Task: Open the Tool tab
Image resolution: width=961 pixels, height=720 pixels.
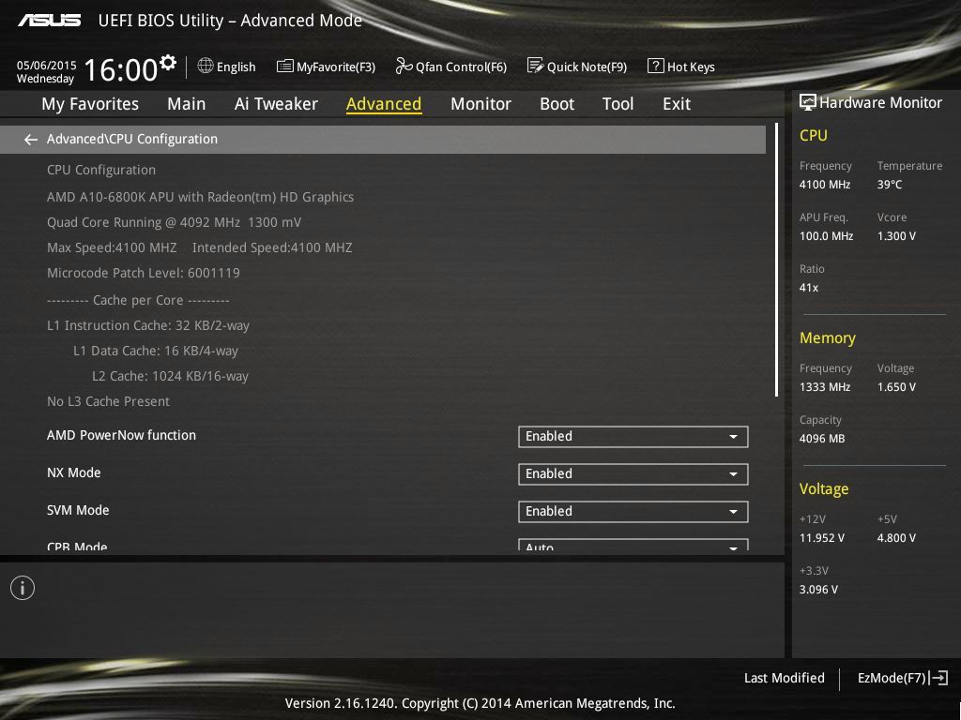Action: click(618, 104)
